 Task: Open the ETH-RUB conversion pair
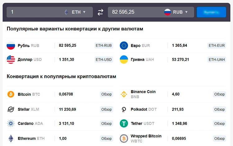coord(103,46)
